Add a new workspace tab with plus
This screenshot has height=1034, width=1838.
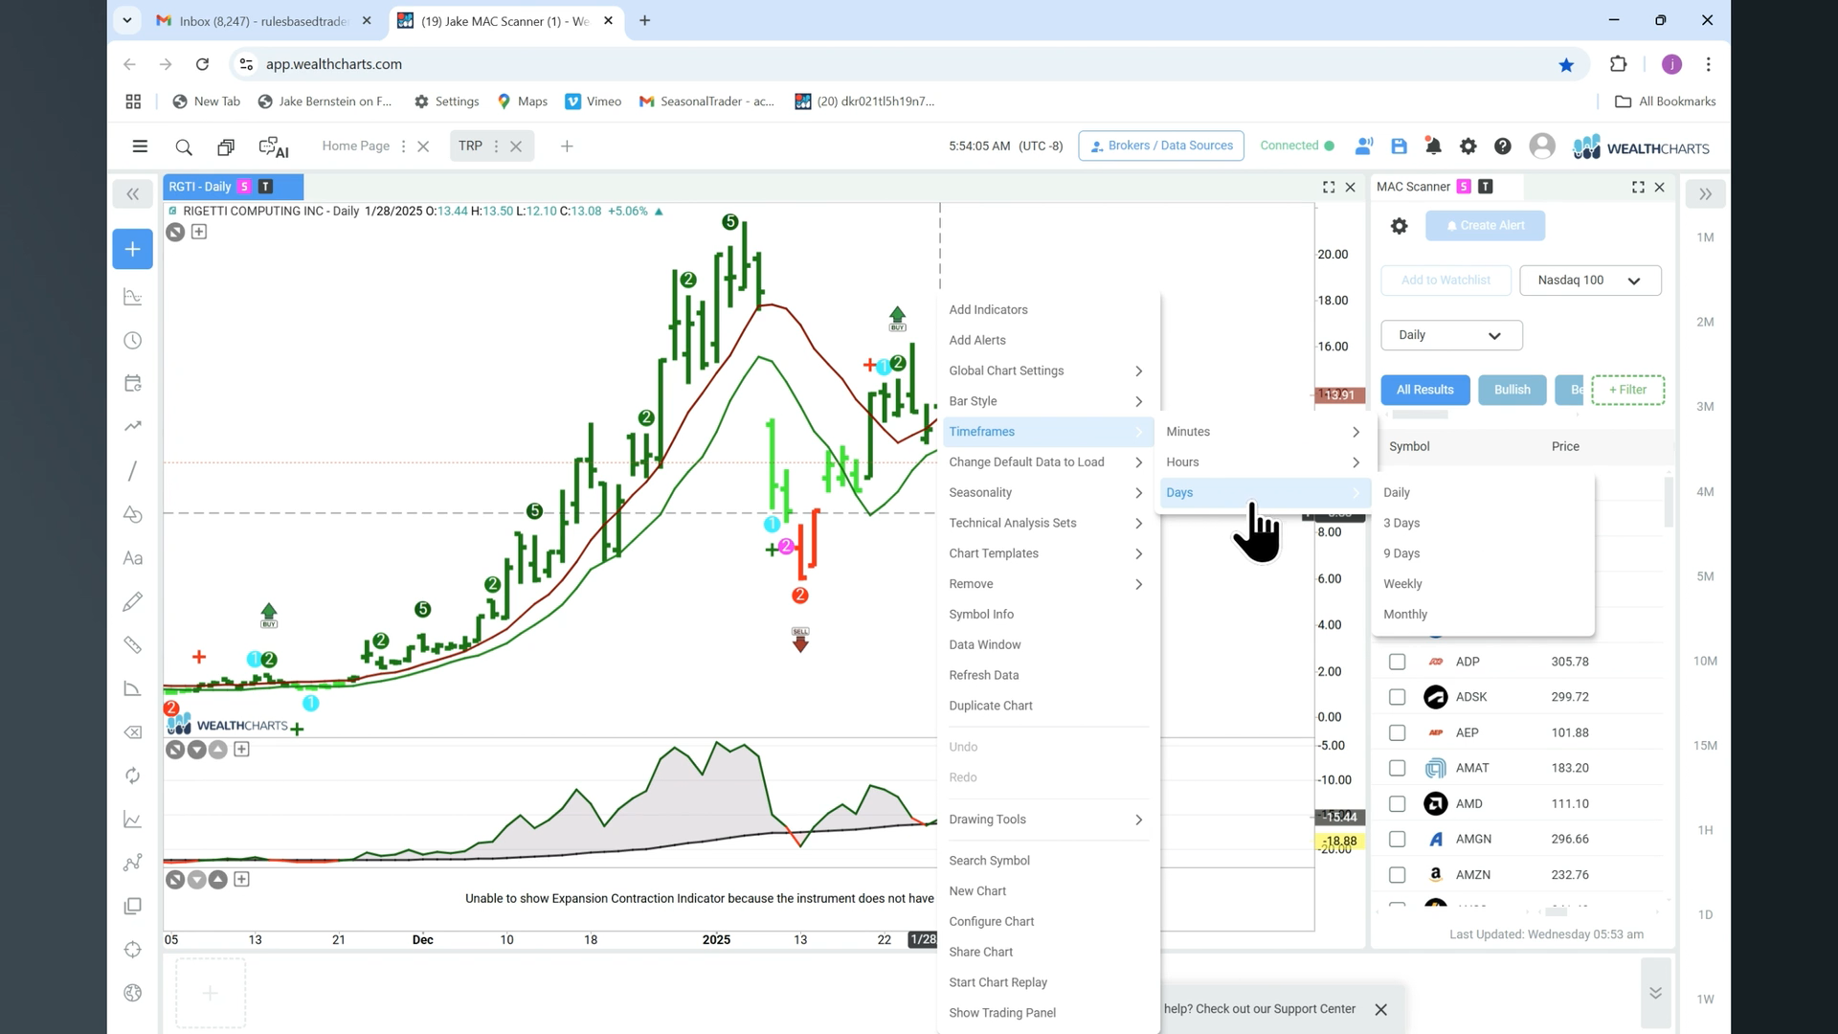567,146
